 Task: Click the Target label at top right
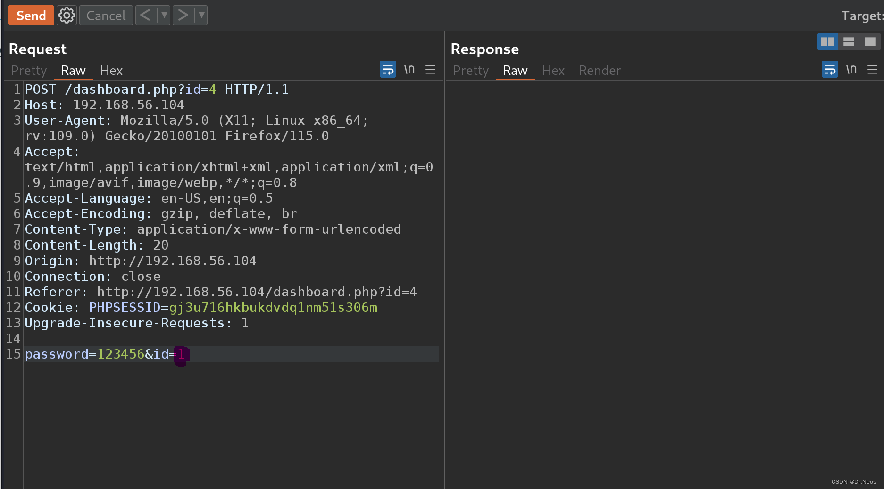(x=862, y=16)
